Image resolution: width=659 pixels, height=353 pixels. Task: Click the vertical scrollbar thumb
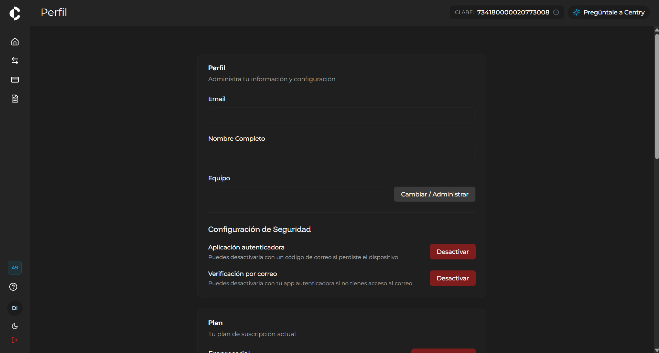tap(657, 96)
